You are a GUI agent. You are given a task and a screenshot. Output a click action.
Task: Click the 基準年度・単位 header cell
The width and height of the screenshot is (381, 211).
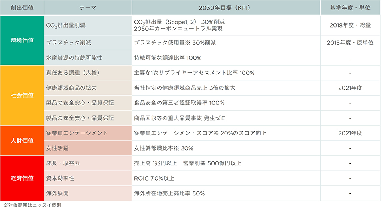coord(350,8)
